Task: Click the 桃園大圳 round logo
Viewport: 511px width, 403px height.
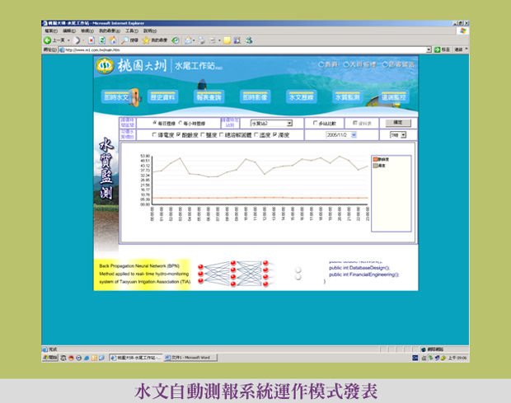Action: pyautogui.click(x=106, y=65)
